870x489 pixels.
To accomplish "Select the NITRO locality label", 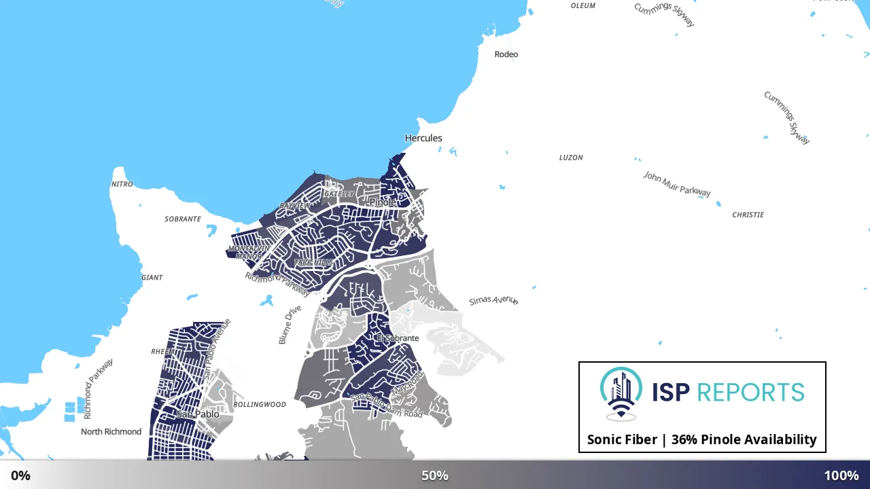I will (x=122, y=184).
